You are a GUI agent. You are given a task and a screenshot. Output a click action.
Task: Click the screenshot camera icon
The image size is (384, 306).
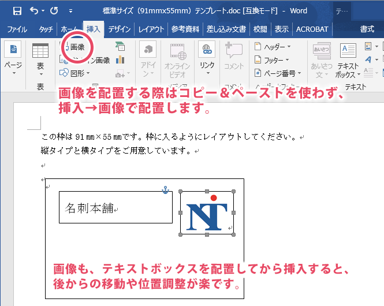[120, 73]
